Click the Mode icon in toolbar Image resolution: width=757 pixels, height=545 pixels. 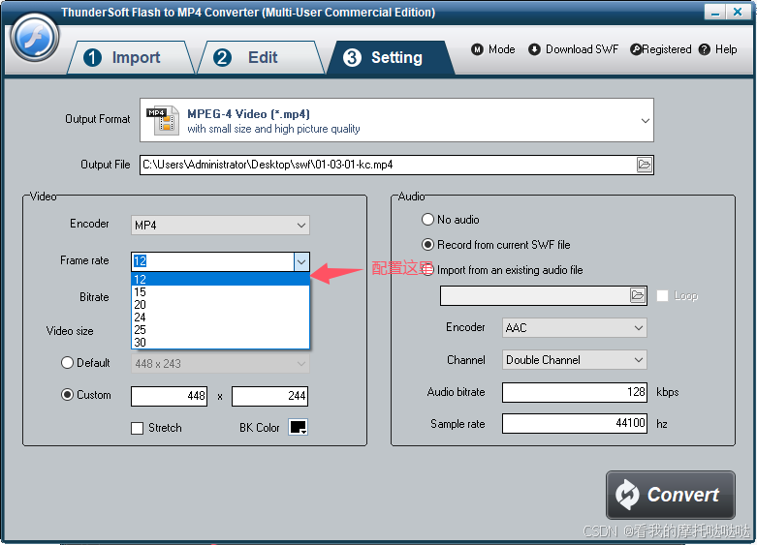point(477,49)
